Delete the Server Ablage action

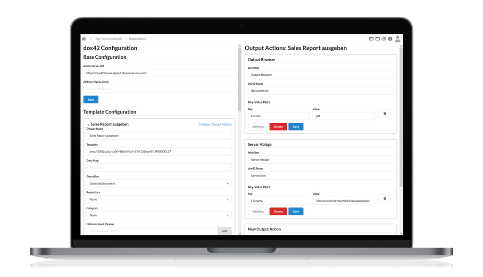pyautogui.click(x=278, y=211)
